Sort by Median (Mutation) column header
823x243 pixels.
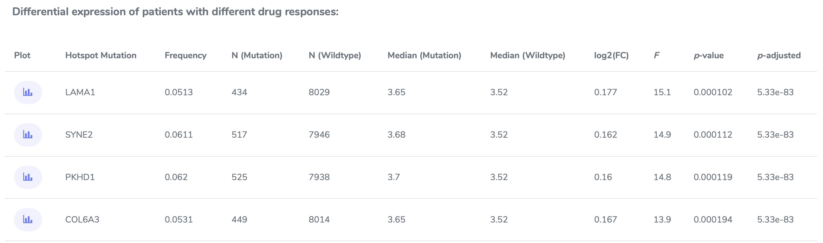pyautogui.click(x=424, y=55)
